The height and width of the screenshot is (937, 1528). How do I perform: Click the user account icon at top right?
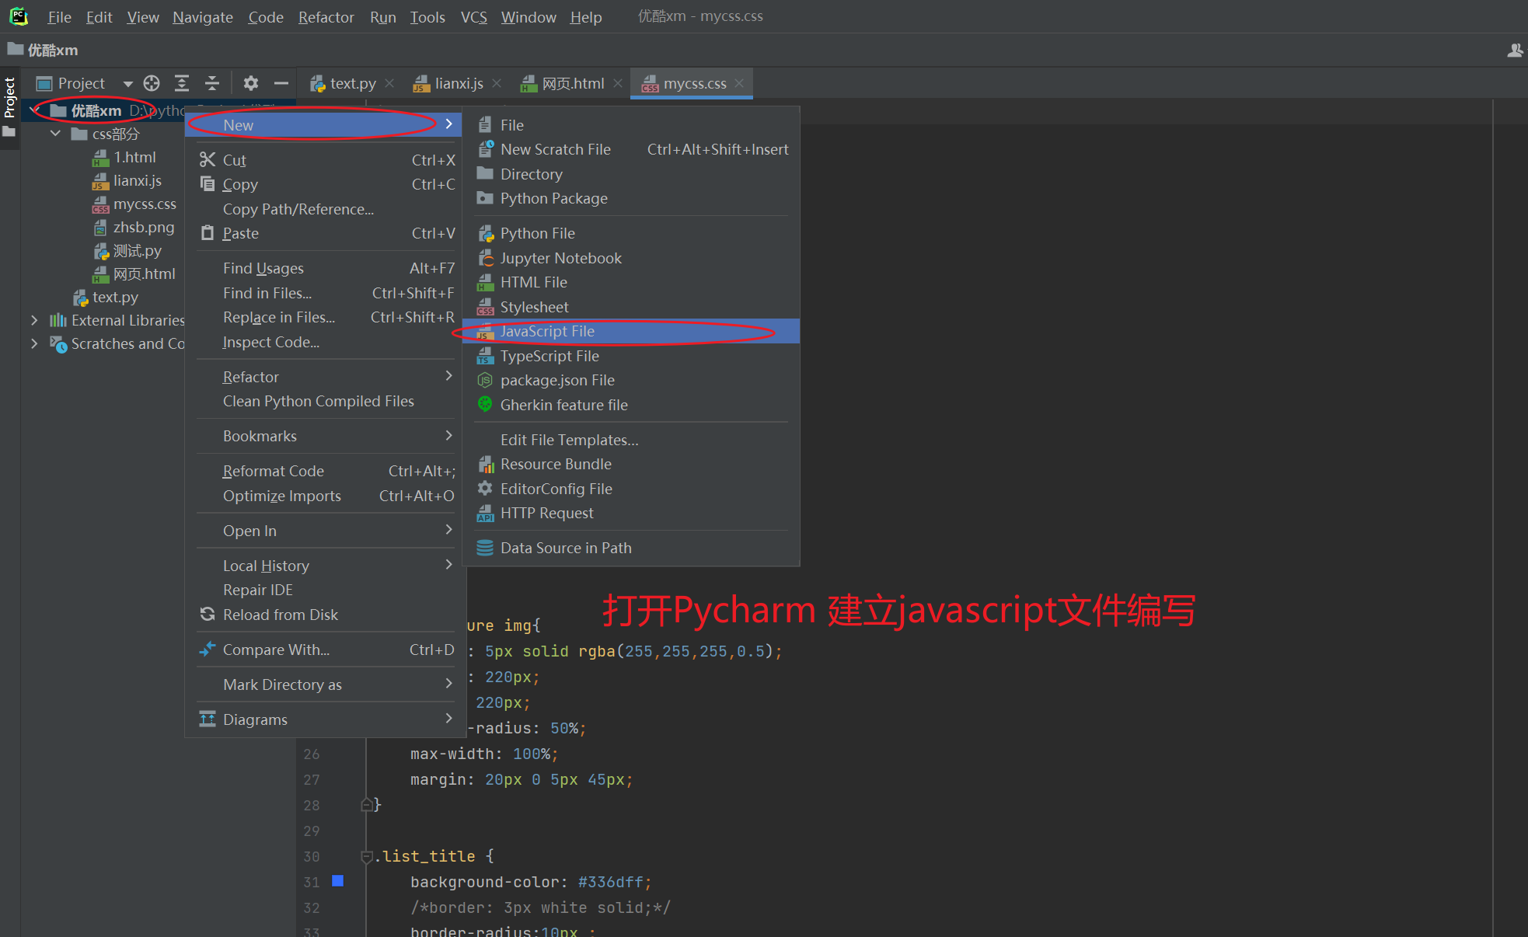coord(1515,51)
